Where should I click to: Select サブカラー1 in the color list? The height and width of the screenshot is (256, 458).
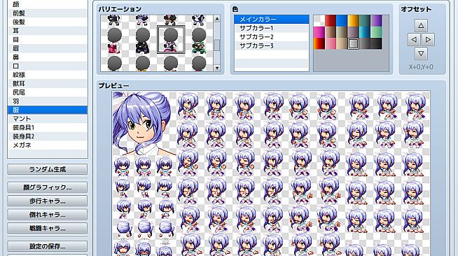(x=271, y=28)
